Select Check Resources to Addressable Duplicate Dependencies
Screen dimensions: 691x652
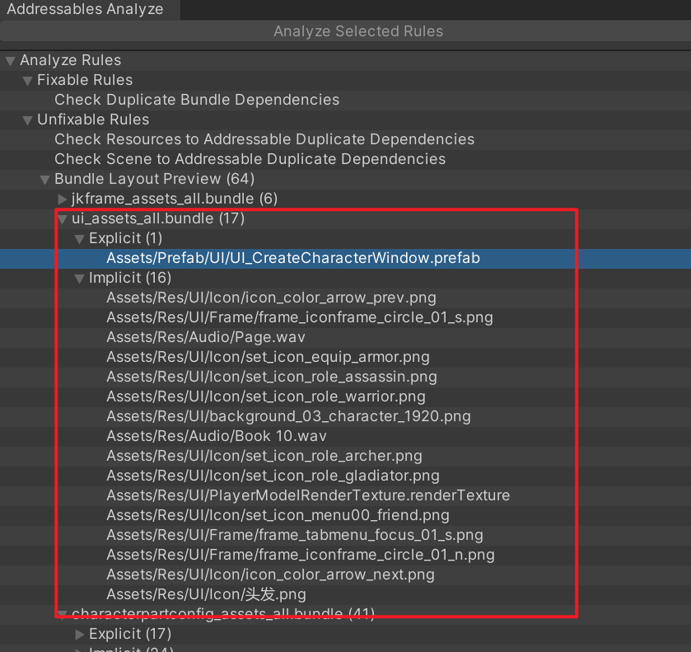[x=264, y=139]
